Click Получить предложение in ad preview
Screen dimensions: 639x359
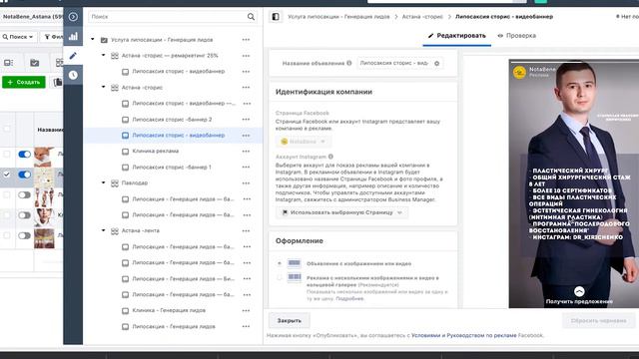579,301
